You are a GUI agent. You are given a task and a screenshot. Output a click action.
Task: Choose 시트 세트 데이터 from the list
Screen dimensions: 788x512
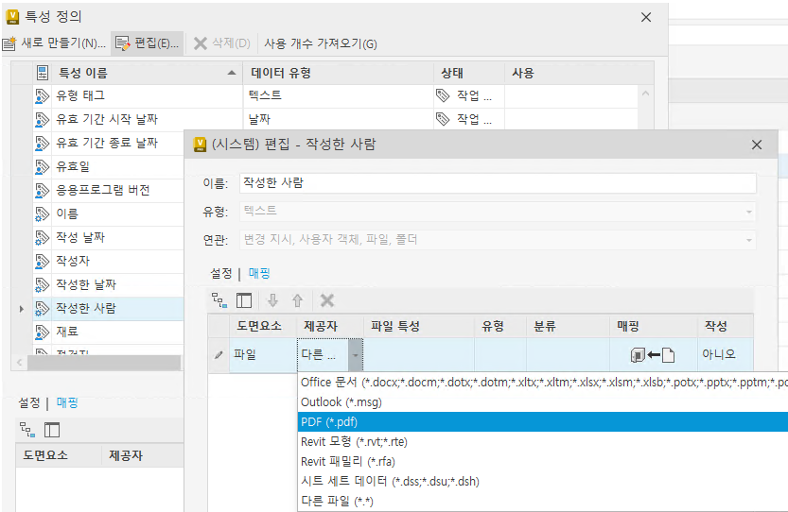click(x=543, y=482)
